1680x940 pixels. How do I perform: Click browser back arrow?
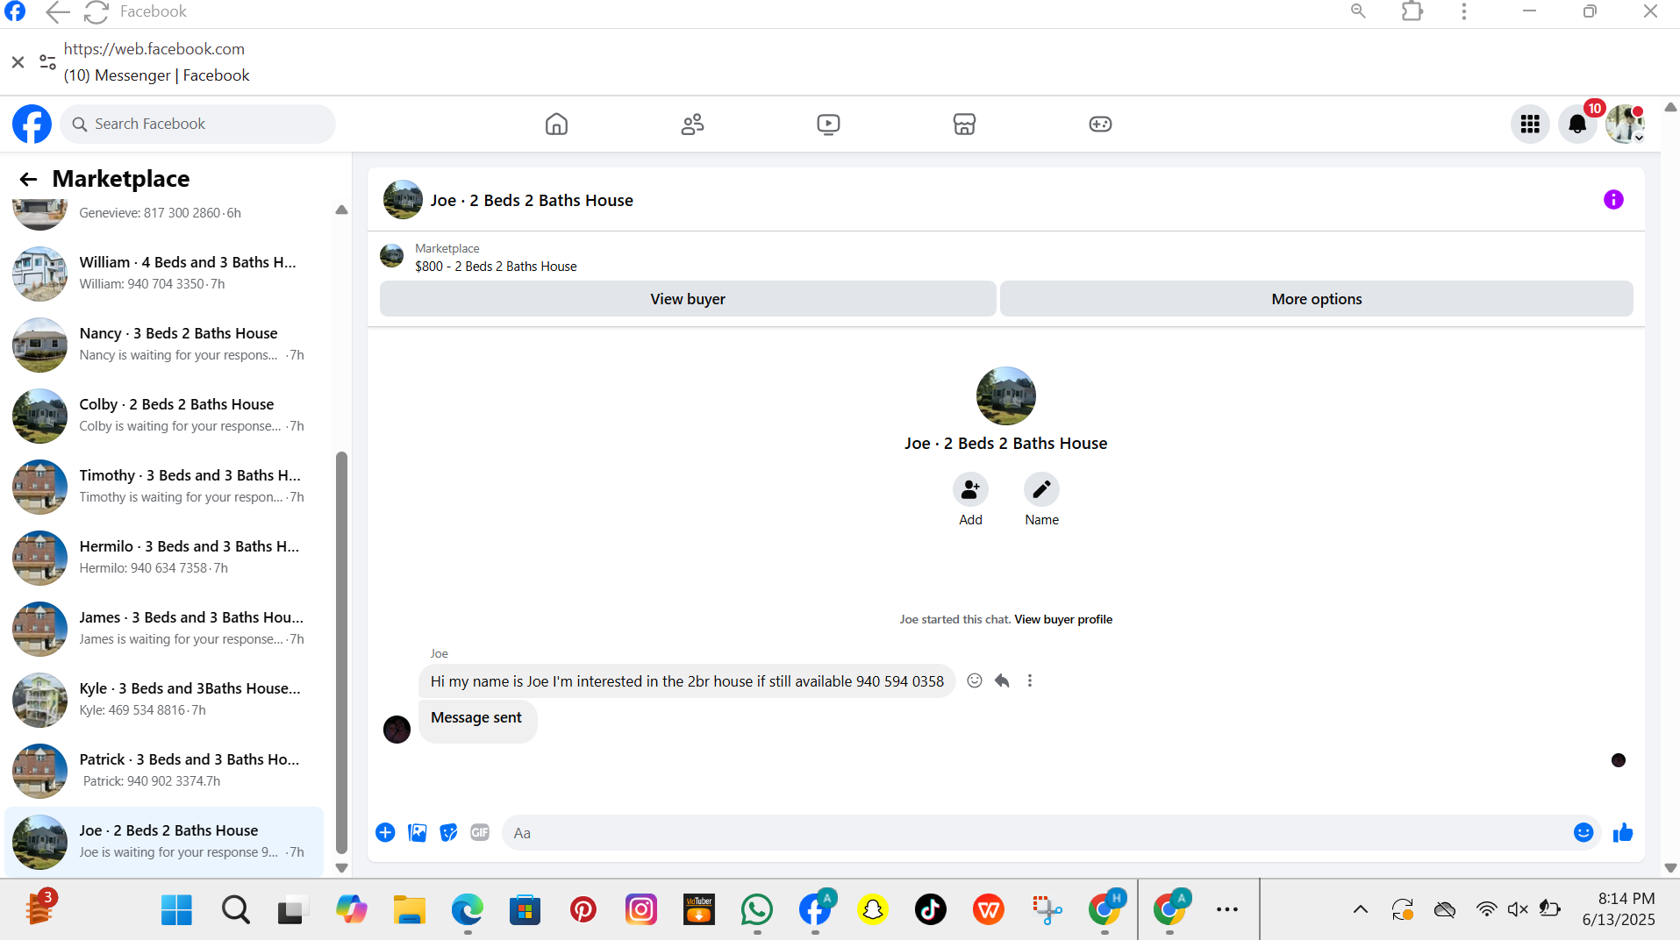(57, 11)
